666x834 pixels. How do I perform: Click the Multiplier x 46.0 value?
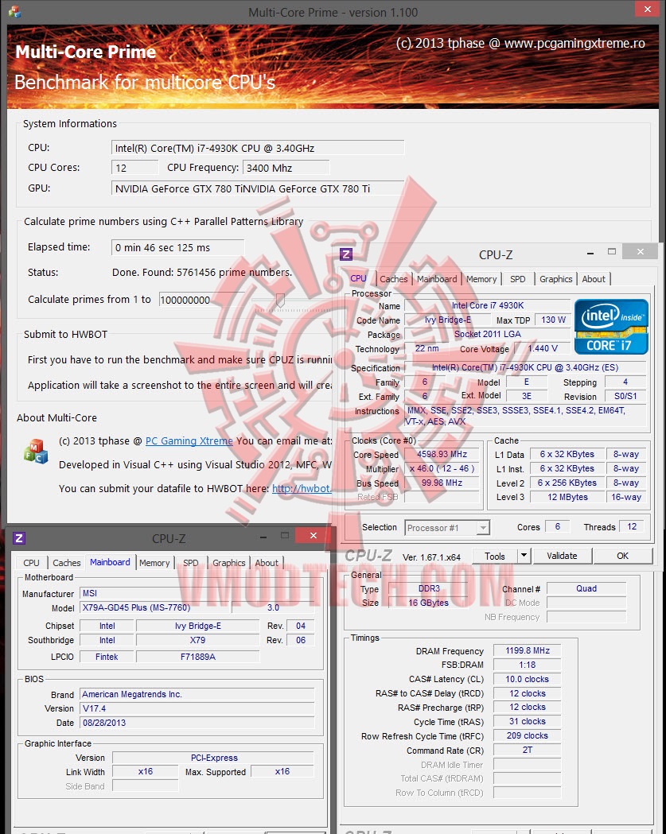[x=442, y=468]
